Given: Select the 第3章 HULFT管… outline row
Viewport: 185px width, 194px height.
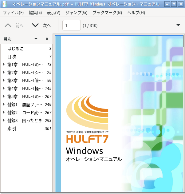Looking at the screenshot, I should tap(26, 81).
